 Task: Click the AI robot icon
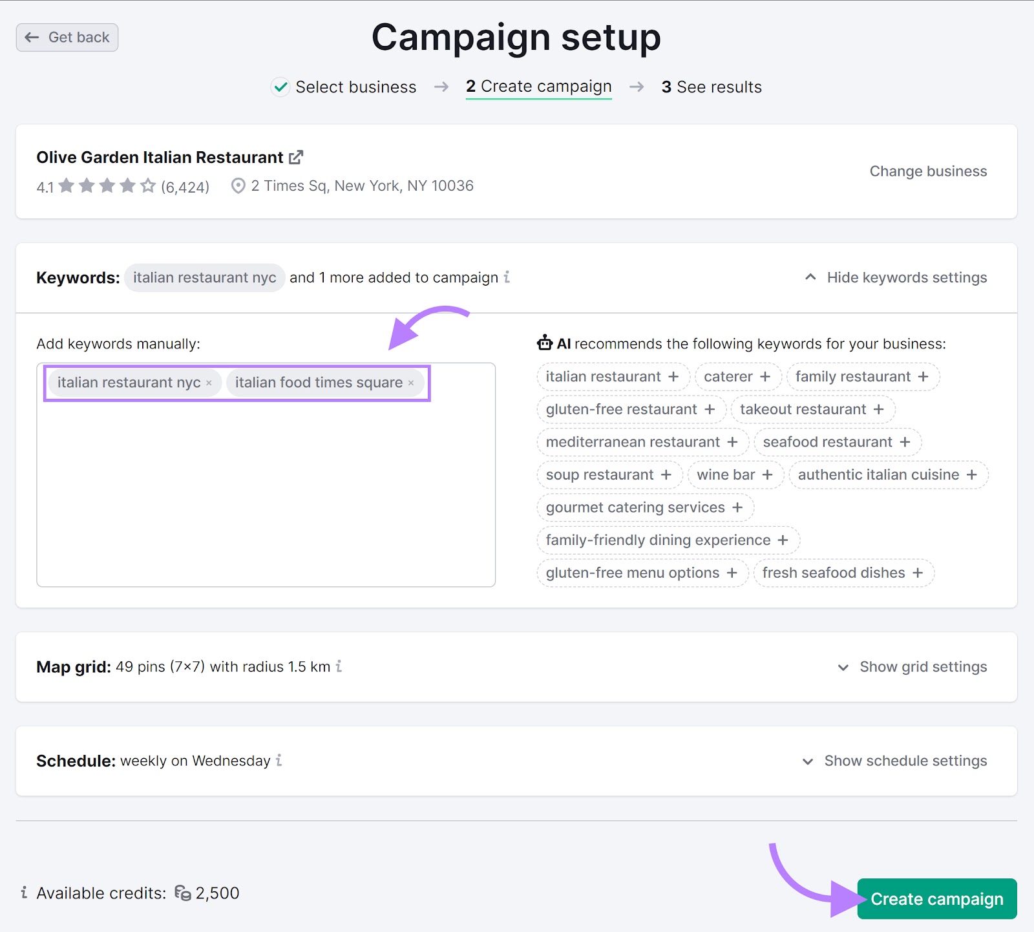[545, 343]
